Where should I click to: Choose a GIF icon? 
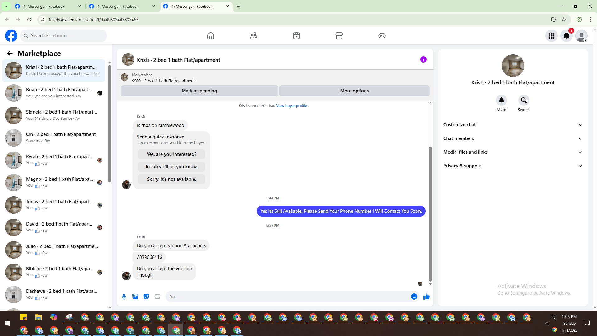(157, 296)
